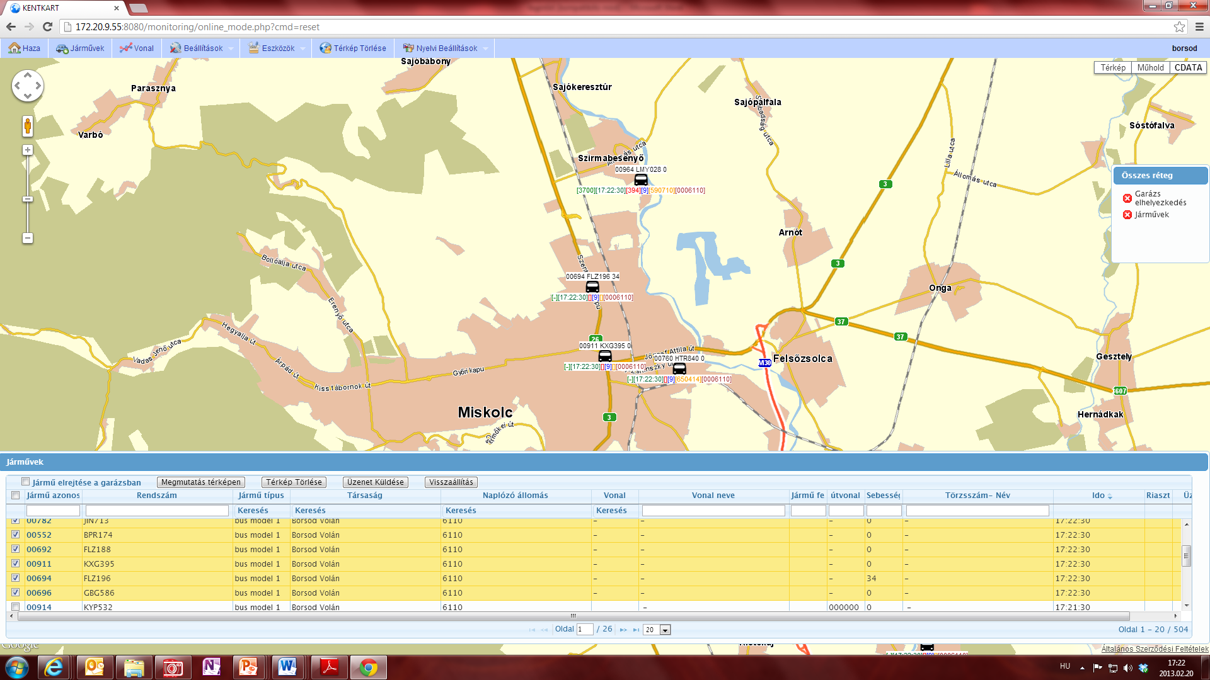Click the Visszaállítás button
1210x680 pixels.
[451, 482]
